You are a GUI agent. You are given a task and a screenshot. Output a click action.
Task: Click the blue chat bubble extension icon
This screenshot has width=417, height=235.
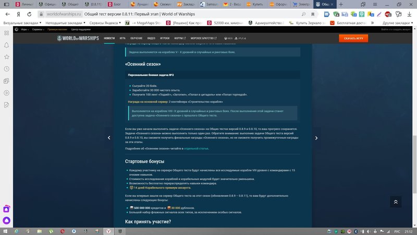point(327,14)
